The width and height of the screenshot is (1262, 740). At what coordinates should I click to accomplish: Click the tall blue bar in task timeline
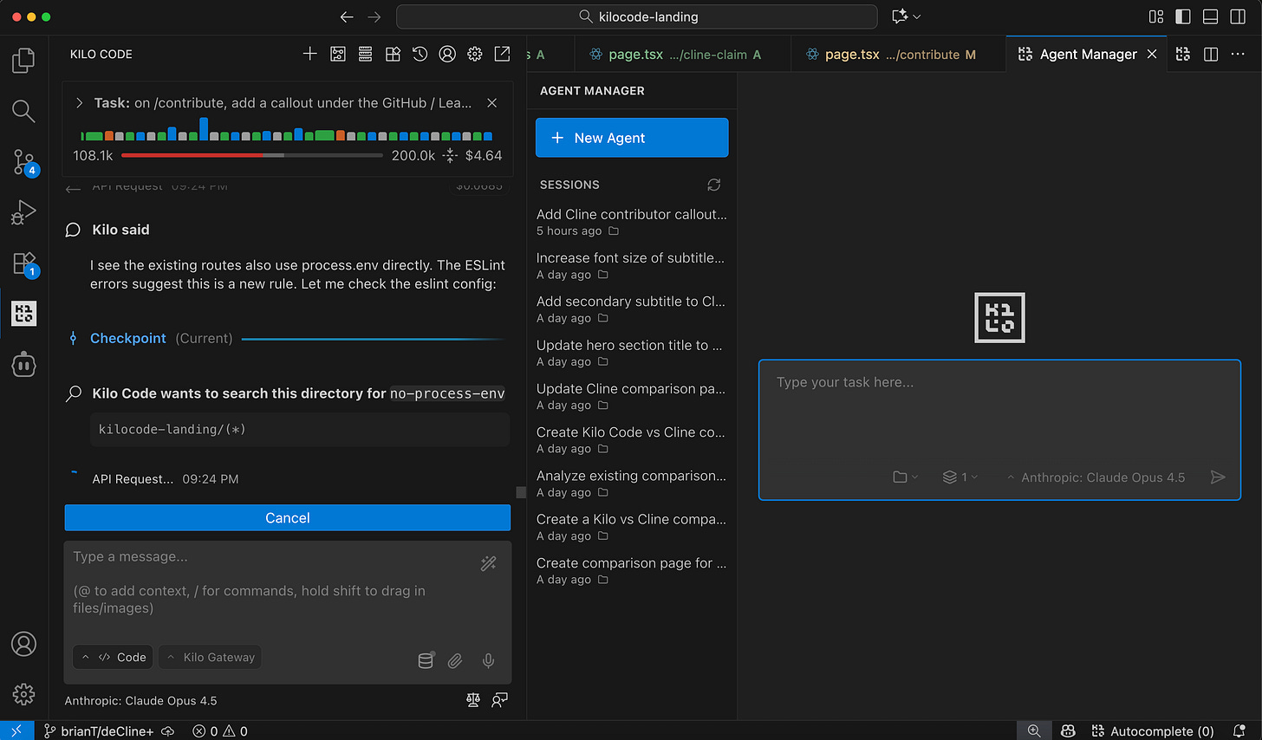click(x=204, y=129)
